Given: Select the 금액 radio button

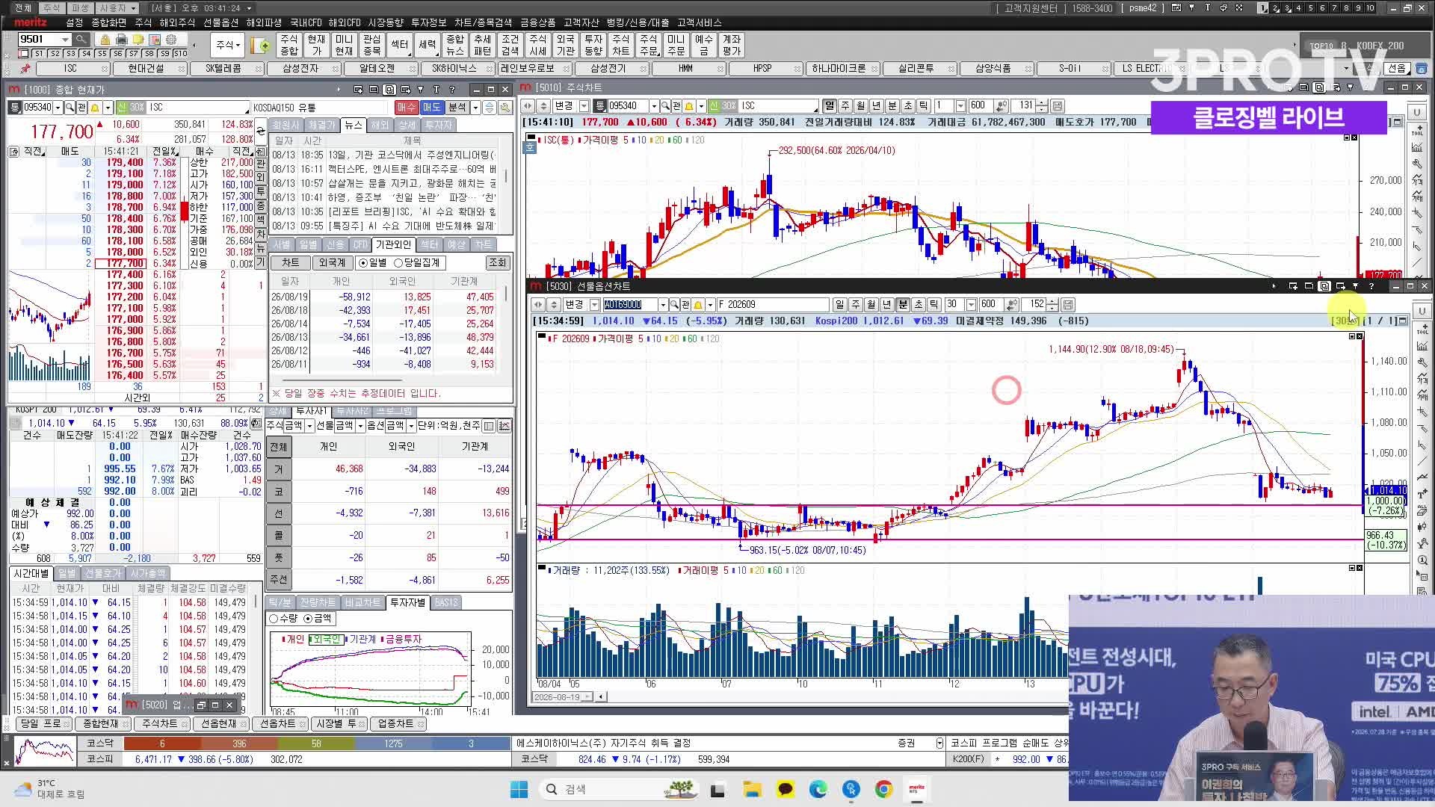Looking at the screenshot, I should pyautogui.click(x=308, y=619).
